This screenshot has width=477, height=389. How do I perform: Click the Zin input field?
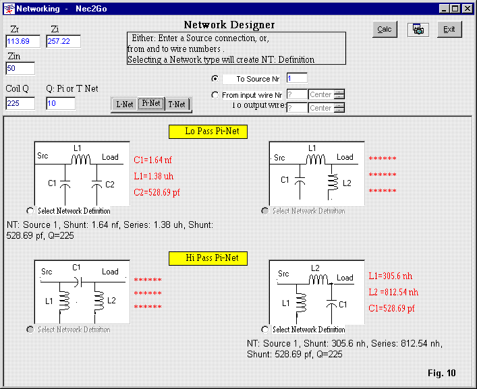[x=20, y=68]
